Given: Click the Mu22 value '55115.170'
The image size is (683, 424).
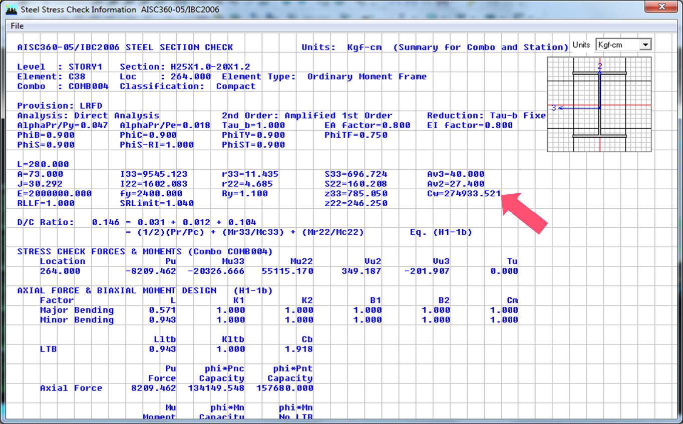Looking at the screenshot, I should (x=287, y=271).
